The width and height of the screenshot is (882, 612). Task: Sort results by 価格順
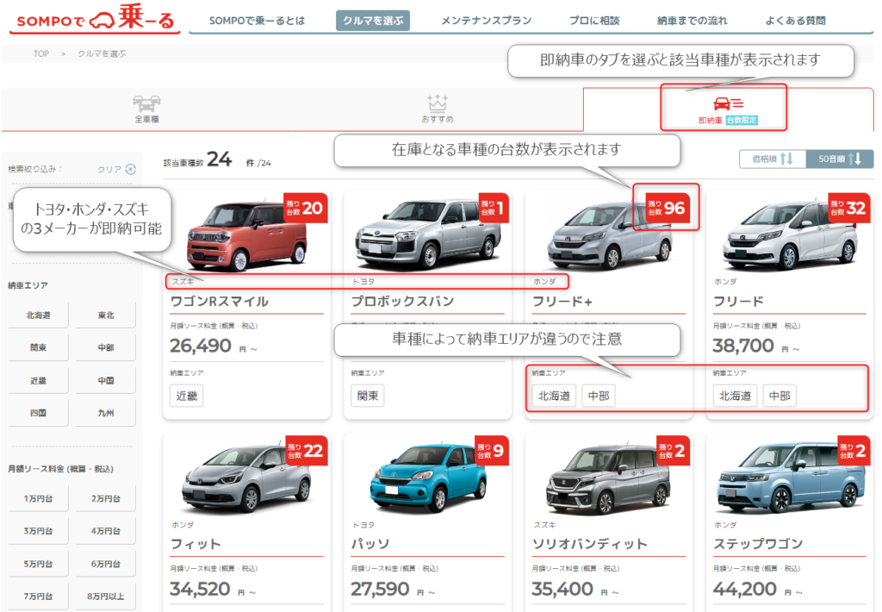(x=773, y=159)
